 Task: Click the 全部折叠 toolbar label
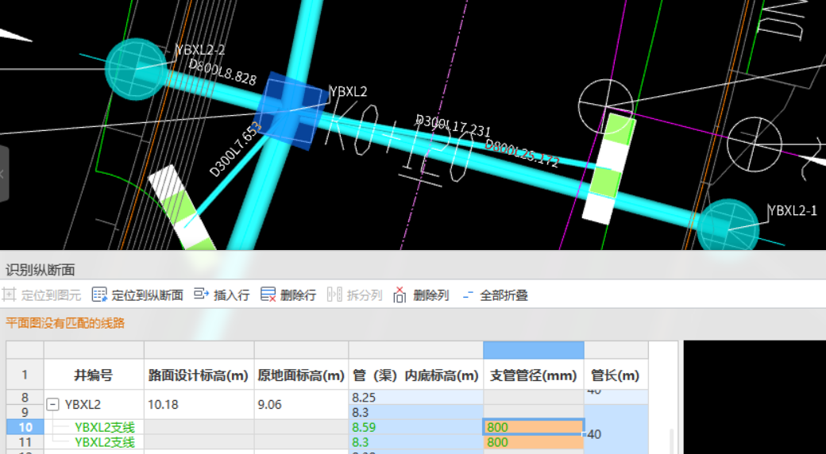click(x=504, y=295)
